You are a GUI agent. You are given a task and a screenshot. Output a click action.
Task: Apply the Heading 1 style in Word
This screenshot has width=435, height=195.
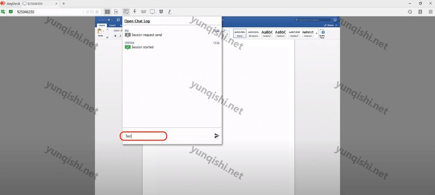pyautogui.click(x=267, y=33)
